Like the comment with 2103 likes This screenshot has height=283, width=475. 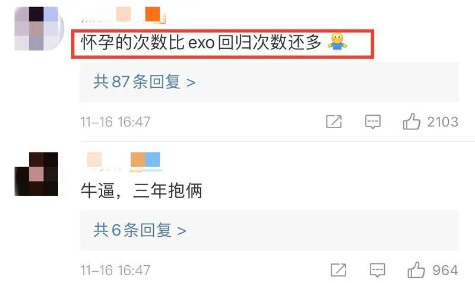tap(411, 122)
